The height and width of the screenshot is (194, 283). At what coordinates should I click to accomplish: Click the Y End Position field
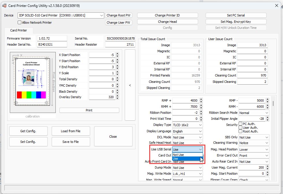point(102,67)
